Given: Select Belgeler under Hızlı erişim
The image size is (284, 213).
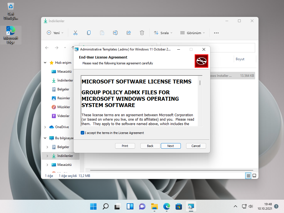Looking at the screenshot, I should pos(60,89).
